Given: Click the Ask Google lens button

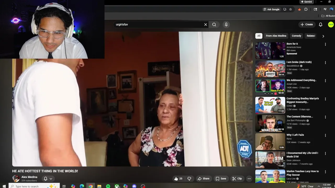Looking at the screenshot, I should [271, 9].
